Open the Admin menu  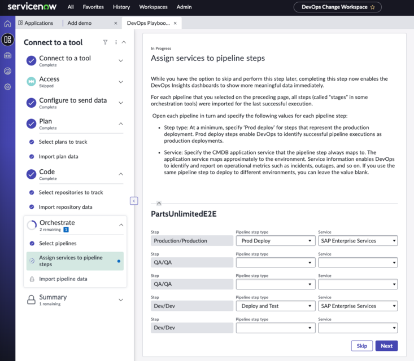[184, 7]
